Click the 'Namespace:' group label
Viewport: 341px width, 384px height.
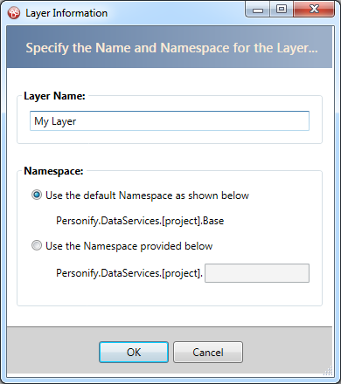point(53,171)
